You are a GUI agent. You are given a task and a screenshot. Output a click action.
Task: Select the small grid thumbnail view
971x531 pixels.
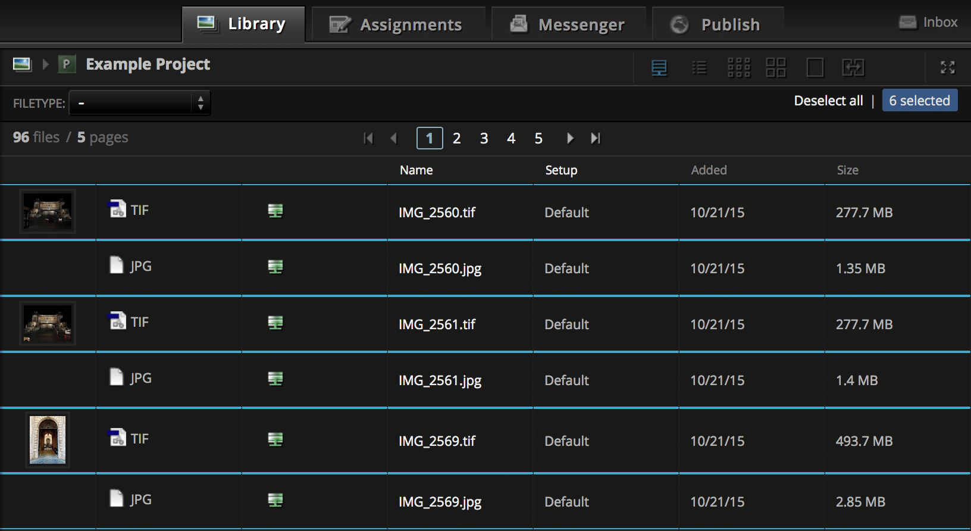(739, 68)
